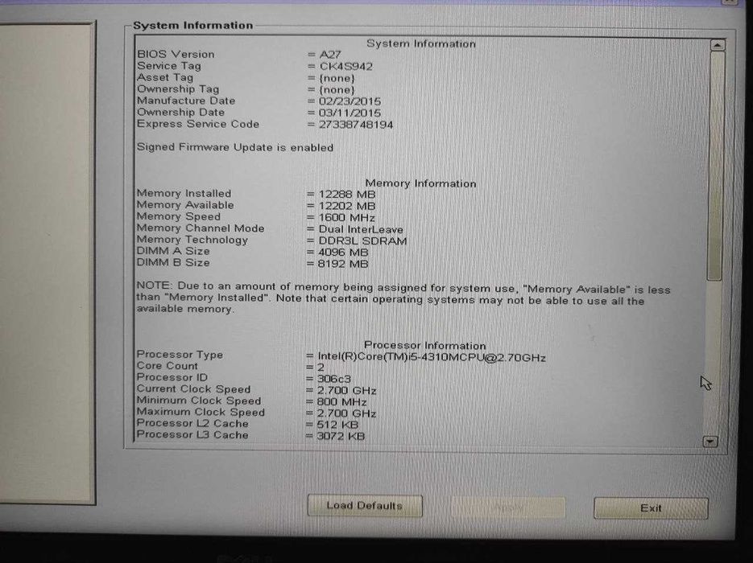Select Processor L3 Cache value 3072 KB
This screenshot has width=753, height=563.
pyautogui.click(x=341, y=437)
